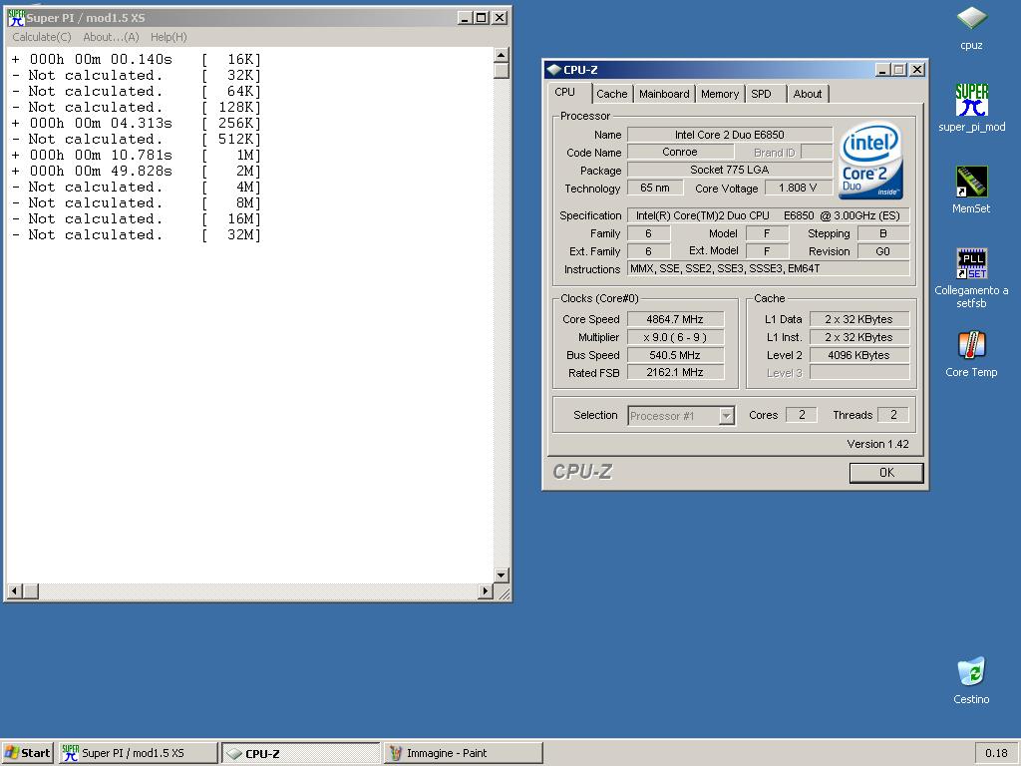
Task: Click Super PI vertical scrollbar up arrow
Action: [x=501, y=55]
